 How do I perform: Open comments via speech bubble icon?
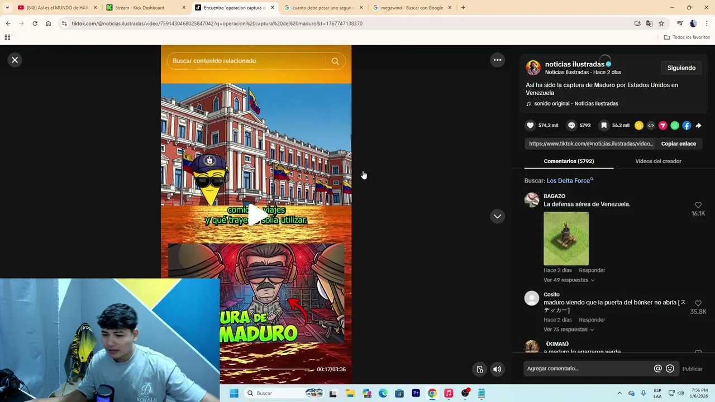pos(571,126)
